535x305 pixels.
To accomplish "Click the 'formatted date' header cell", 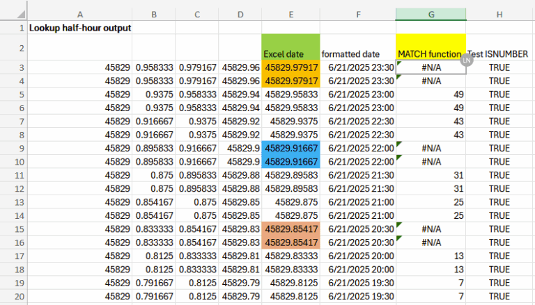I will point(358,47).
